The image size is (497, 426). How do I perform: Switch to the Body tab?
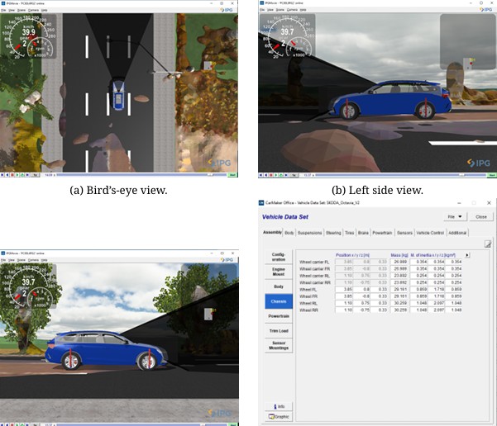pyautogui.click(x=289, y=233)
